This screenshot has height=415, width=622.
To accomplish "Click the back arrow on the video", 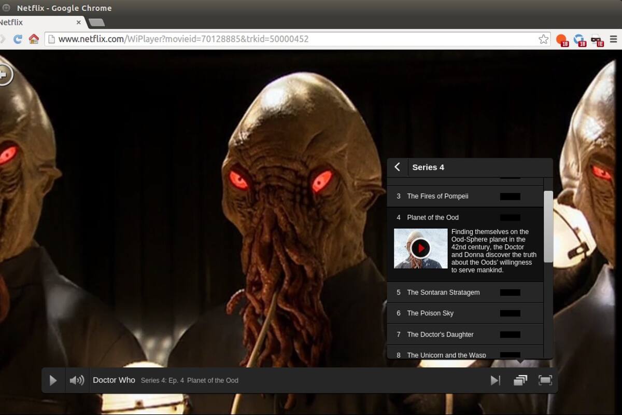I will [x=4, y=74].
